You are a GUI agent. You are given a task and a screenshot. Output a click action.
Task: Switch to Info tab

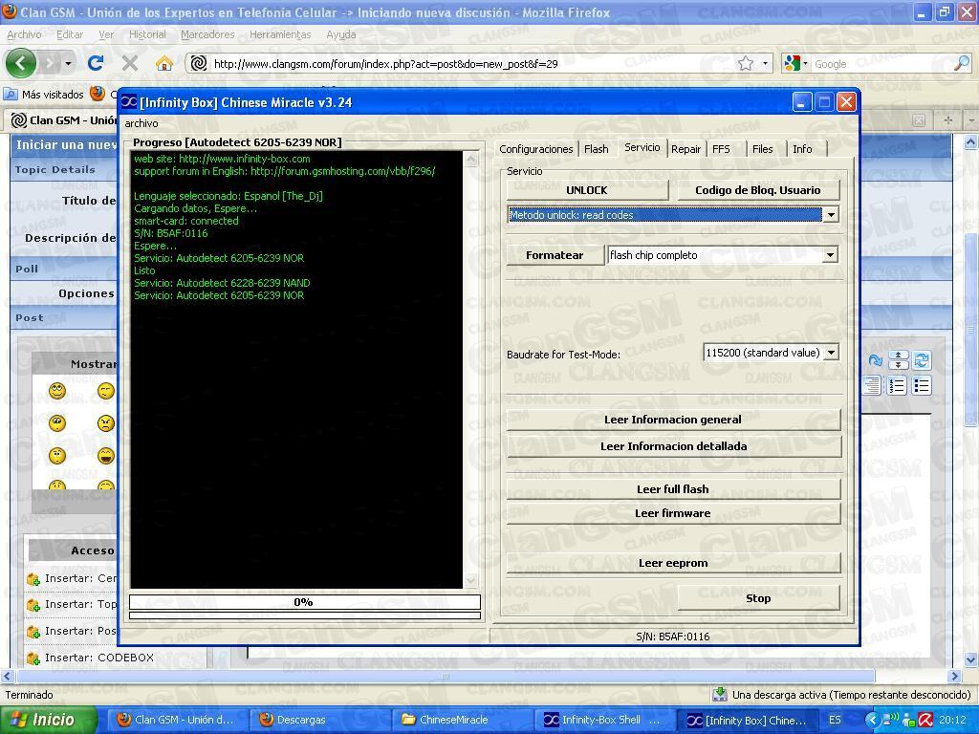coord(802,148)
